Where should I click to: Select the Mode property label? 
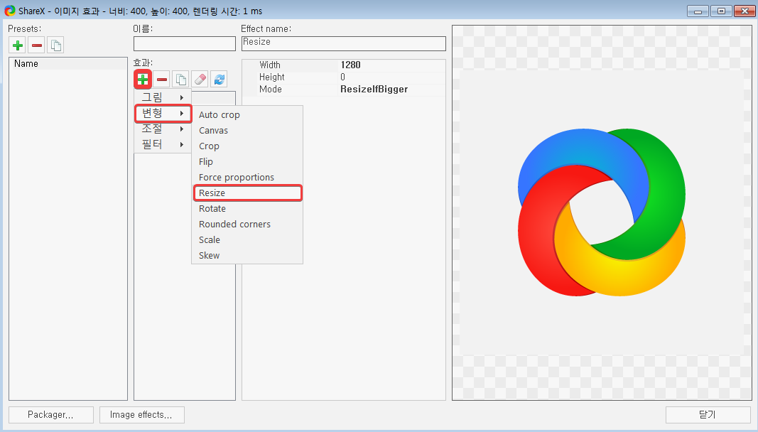coord(270,89)
